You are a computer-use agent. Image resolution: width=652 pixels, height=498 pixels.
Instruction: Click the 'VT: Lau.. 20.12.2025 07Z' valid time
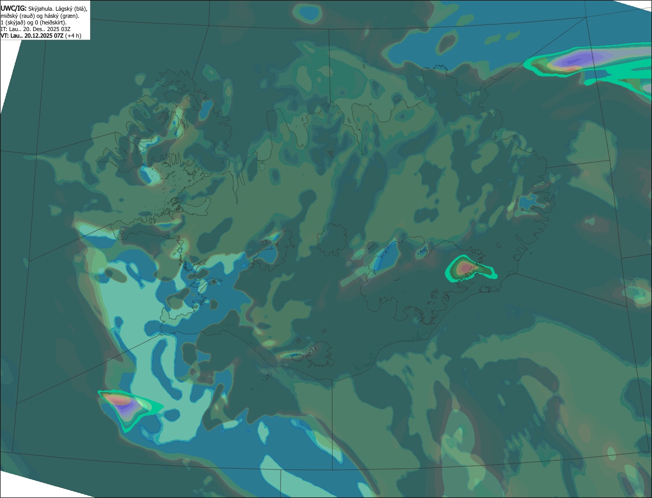point(32,36)
